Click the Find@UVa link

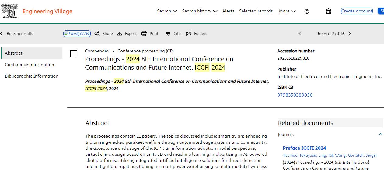pyautogui.click(x=77, y=34)
